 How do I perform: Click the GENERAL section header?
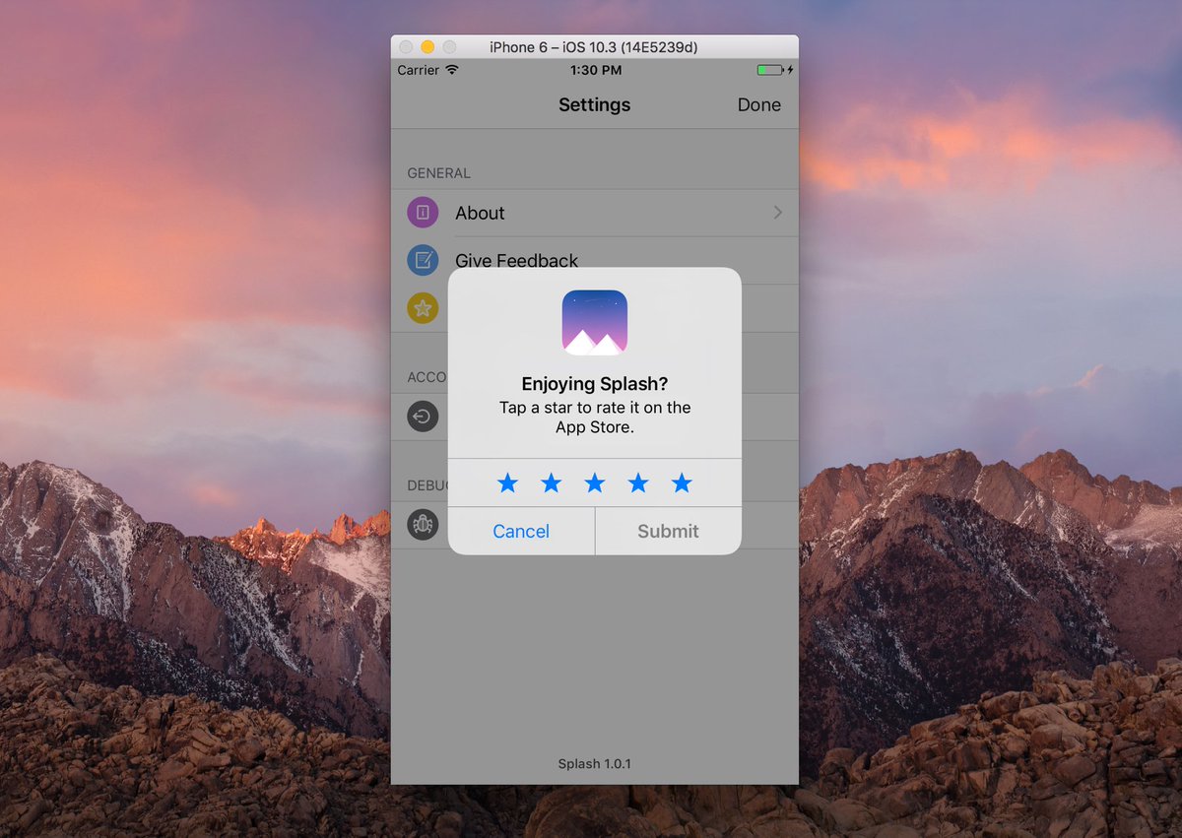point(439,173)
